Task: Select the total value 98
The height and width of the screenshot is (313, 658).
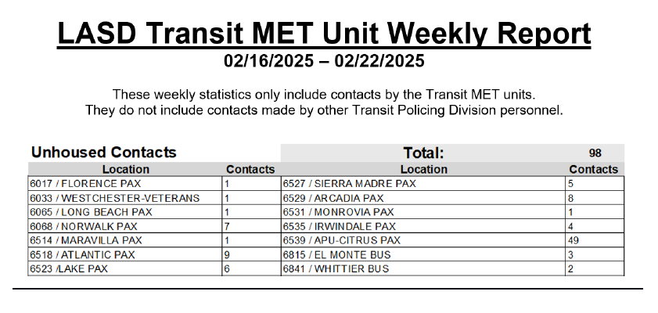Action: tap(595, 153)
